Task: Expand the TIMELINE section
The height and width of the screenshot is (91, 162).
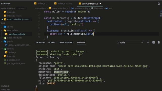Action: click(x=6, y=90)
